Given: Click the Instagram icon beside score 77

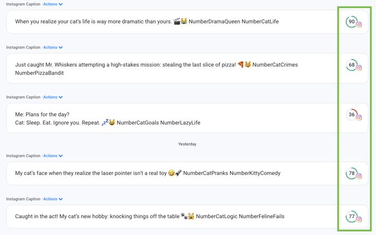Looking at the screenshot, I should (x=359, y=219).
